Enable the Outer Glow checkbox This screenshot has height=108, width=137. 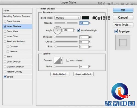(x=5, y=32)
